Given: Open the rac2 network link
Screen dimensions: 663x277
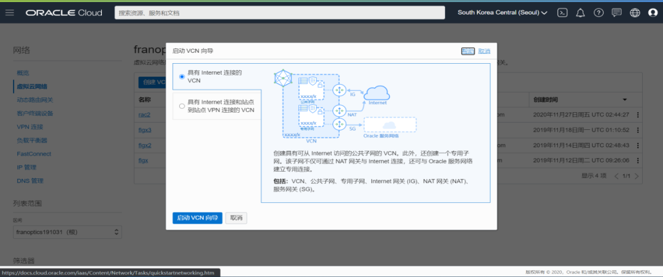Looking at the screenshot, I should [x=144, y=115].
